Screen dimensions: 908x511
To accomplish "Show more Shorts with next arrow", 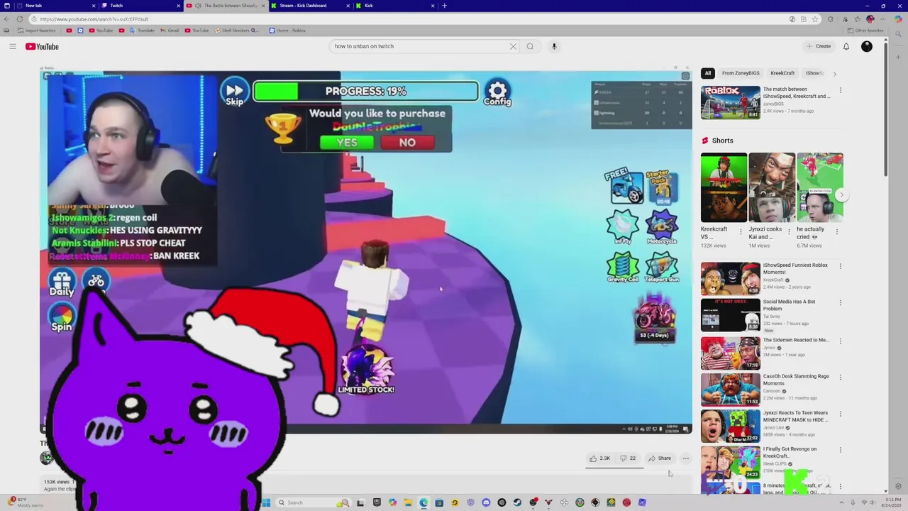I will [x=841, y=195].
